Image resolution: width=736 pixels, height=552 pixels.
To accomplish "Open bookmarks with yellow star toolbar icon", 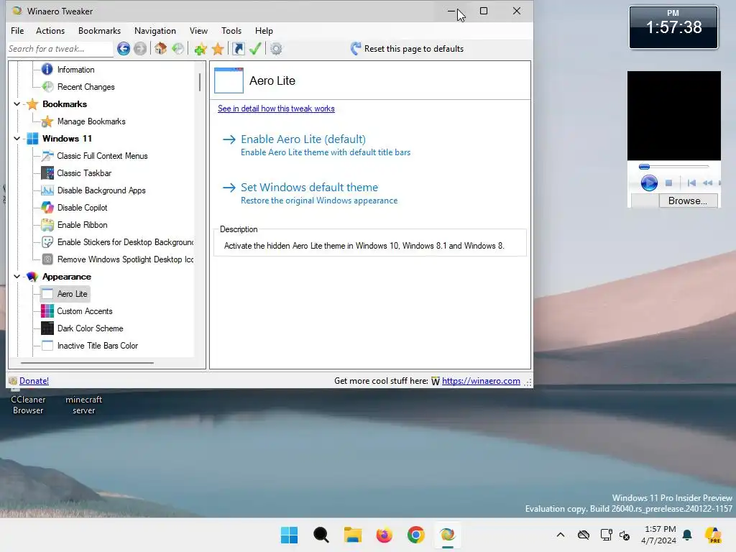I will tap(218, 49).
